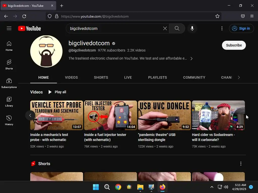Image resolution: width=258 pixels, height=193 pixels.
Task: Open 'Inside a mechanic's test probe' video title
Action: click(x=49, y=137)
